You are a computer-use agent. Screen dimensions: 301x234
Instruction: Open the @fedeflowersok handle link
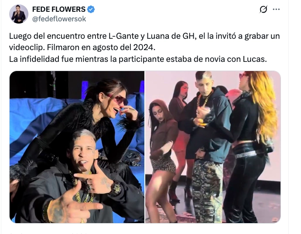pyautogui.click(x=59, y=19)
